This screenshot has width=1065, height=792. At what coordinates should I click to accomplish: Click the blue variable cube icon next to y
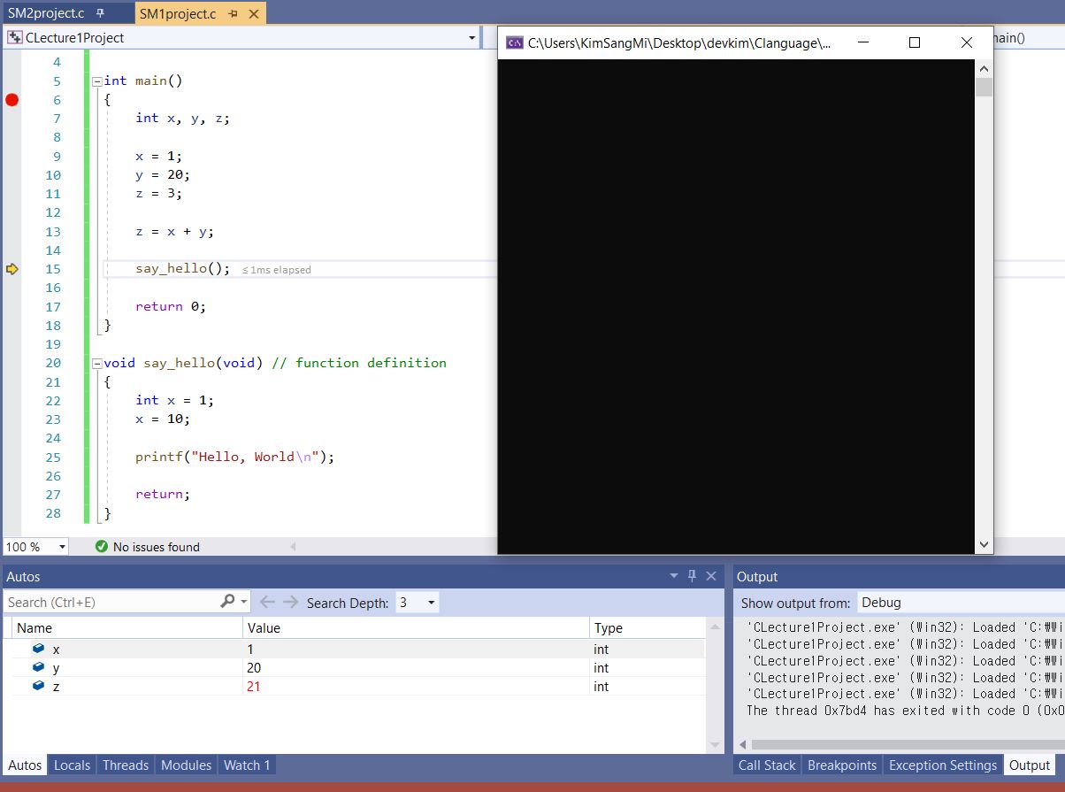pyautogui.click(x=38, y=667)
